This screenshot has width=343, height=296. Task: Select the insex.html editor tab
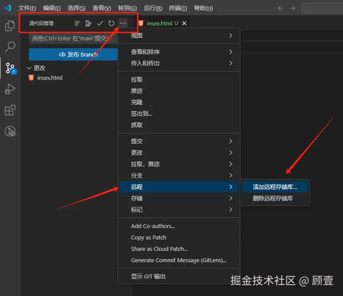(x=162, y=23)
